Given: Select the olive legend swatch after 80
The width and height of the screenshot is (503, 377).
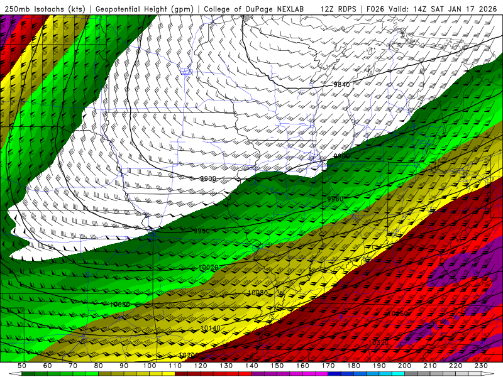Looking at the screenshot, I should click(x=105, y=374).
